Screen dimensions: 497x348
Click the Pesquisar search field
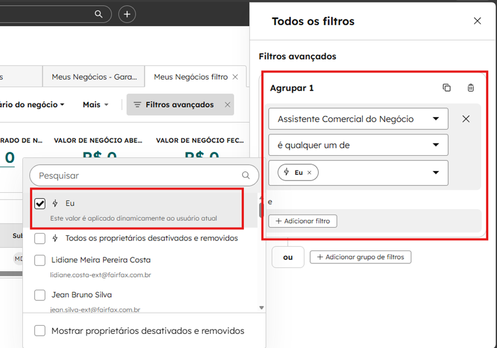coord(137,175)
